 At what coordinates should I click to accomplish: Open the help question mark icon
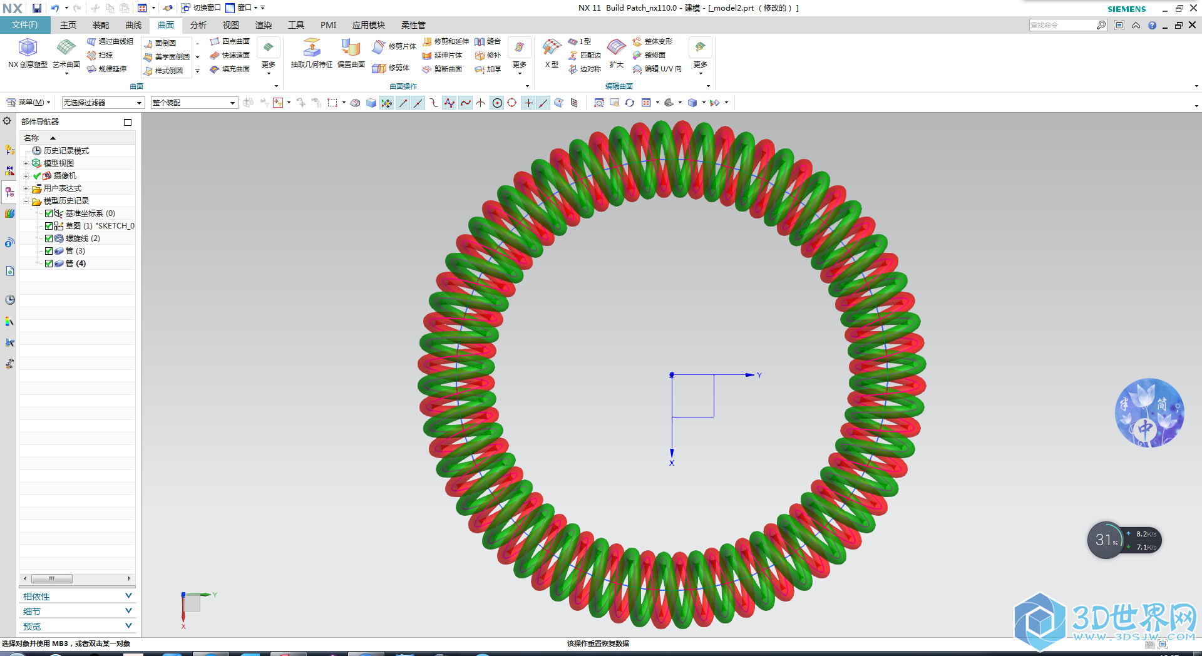(x=1152, y=25)
